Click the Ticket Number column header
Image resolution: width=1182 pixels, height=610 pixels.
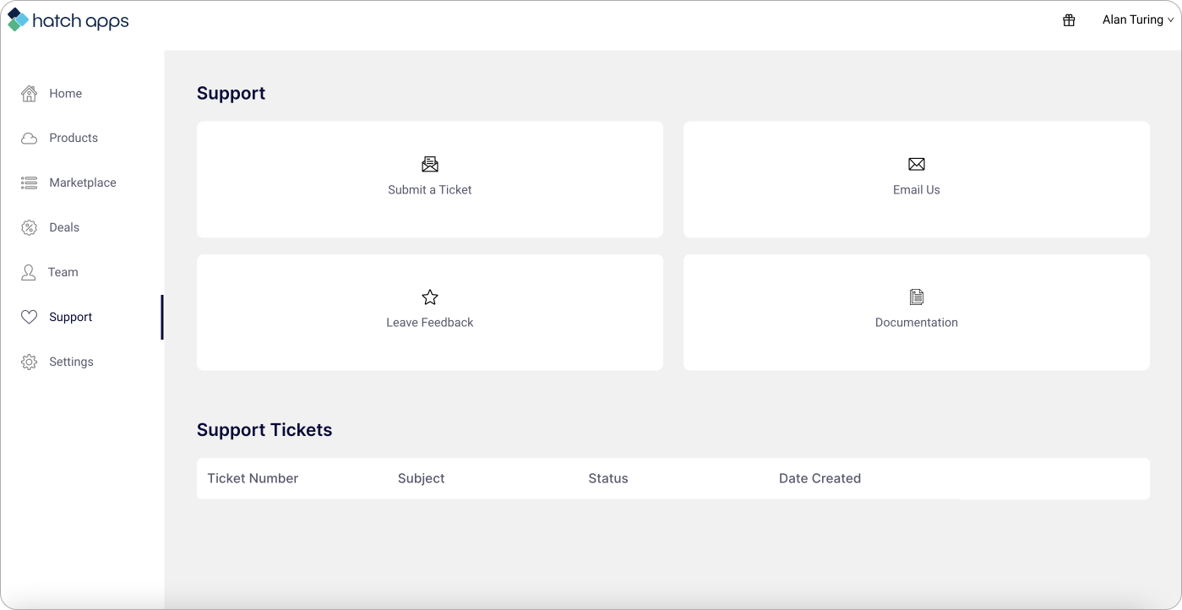pos(253,478)
